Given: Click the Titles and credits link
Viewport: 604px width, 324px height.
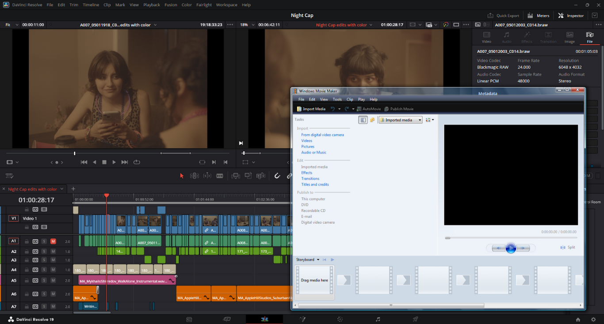Looking at the screenshot, I should click(x=315, y=184).
